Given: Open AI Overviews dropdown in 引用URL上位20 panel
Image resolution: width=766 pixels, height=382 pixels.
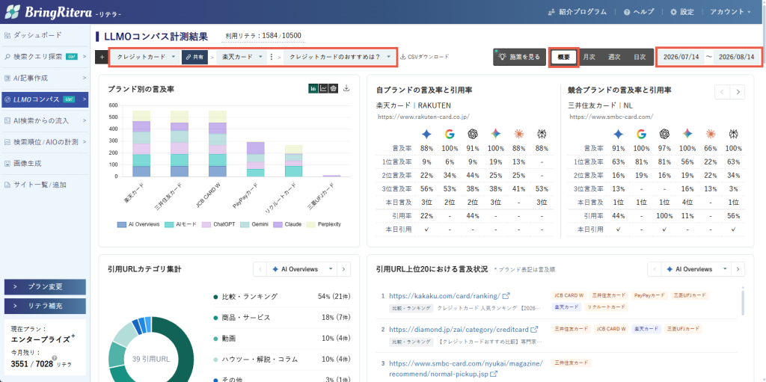Looking at the screenshot, I should click(x=696, y=269).
